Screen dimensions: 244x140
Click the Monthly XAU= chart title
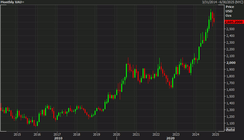pyautogui.click(x=12, y=2)
